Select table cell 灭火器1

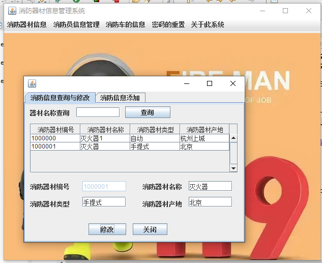105,138
